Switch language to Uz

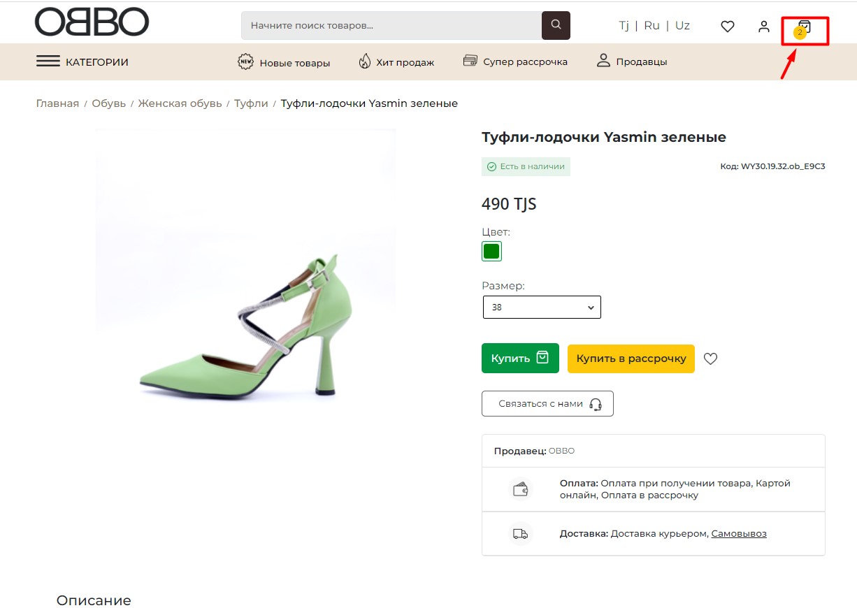682,25
